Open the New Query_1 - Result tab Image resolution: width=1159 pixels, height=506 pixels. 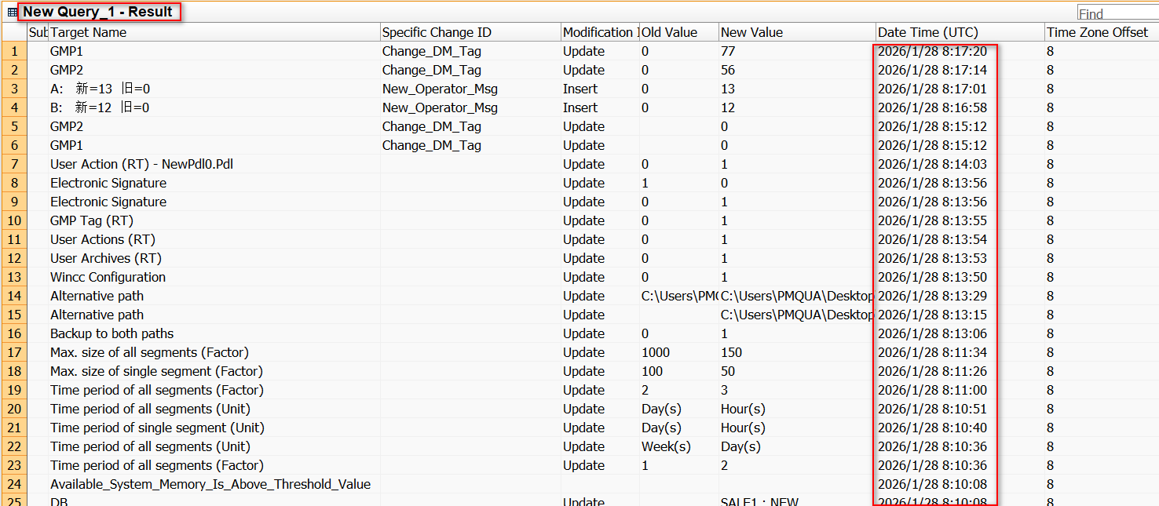tap(98, 12)
